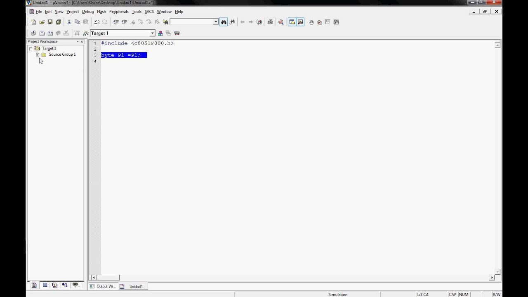Open the Flash menu
This screenshot has height=297, width=528.
101,12
